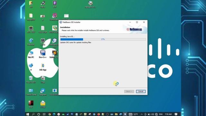Minimize the NetBeans IDE Installer window
The height and width of the screenshot is (116, 206).
tap(130, 22)
